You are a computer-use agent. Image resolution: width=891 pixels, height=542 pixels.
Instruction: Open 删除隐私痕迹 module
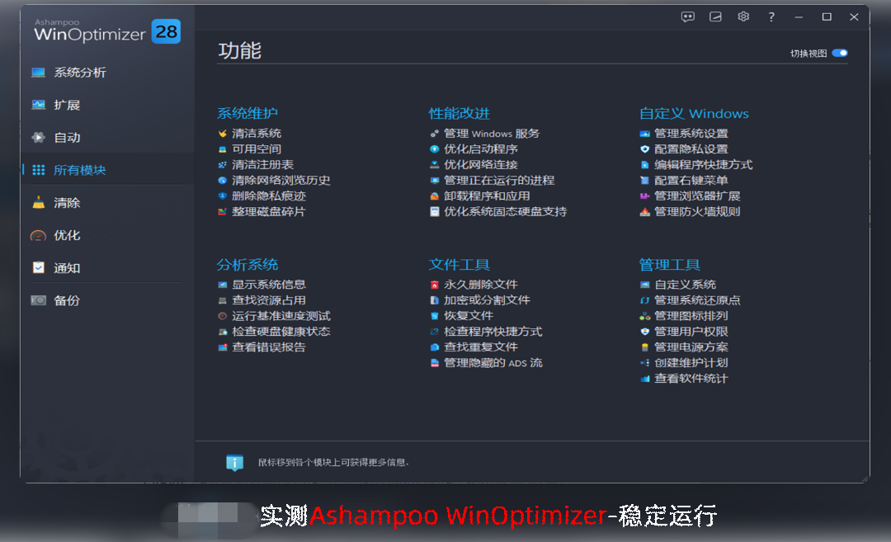(269, 196)
